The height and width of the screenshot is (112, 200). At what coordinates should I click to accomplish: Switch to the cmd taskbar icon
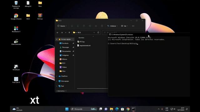tap(133, 109)
